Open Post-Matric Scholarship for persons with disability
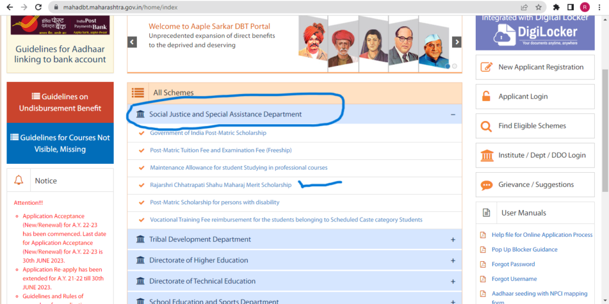The width and height of the screenshot is (609, 304). pyautogui.click(x=214, y=202)
